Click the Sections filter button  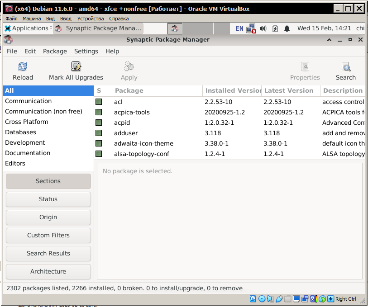pos(48,181)
